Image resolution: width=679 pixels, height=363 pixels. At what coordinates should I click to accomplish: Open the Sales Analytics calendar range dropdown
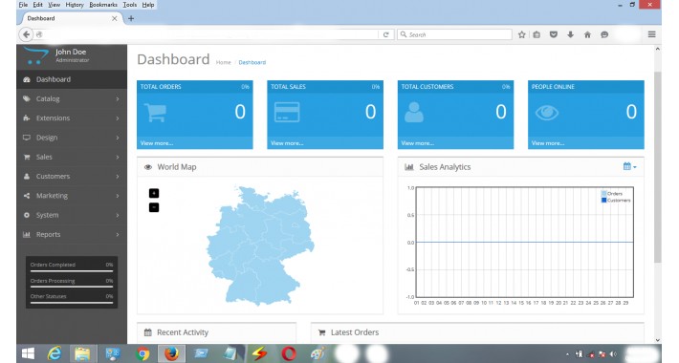pos(629,166)
